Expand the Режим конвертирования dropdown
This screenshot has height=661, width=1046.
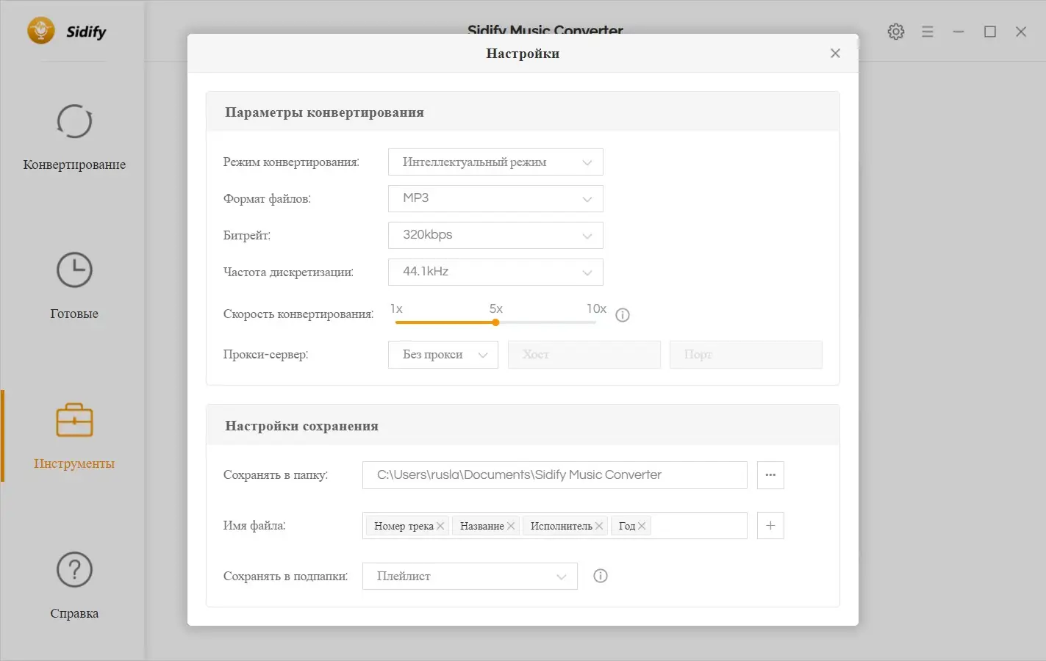495,162
